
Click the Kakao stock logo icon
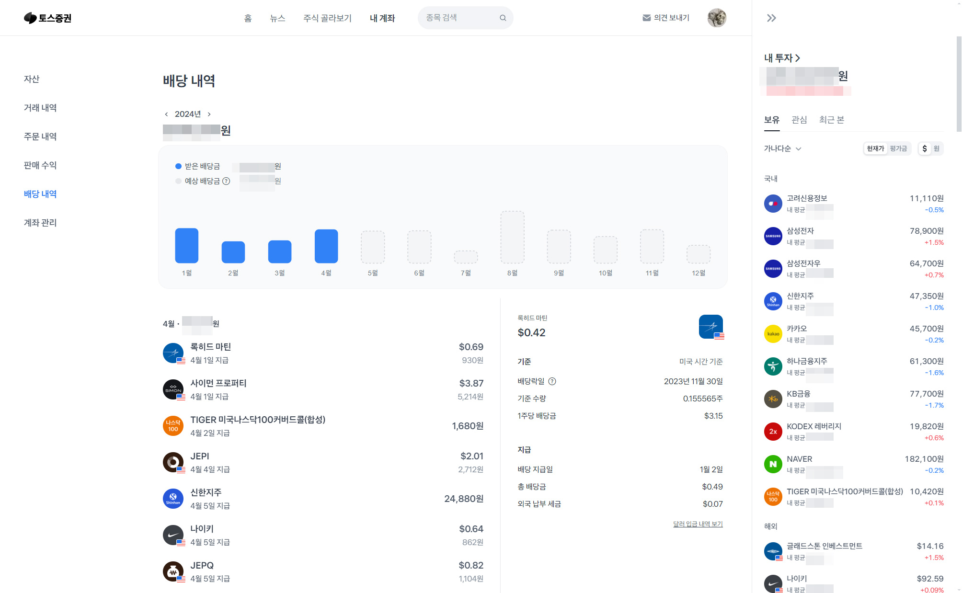773,334
